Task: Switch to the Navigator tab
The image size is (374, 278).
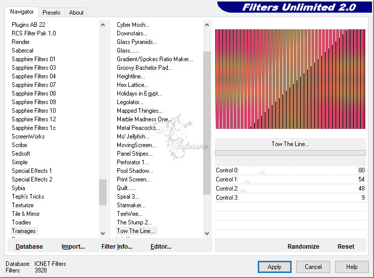Action: click(21, 12)
